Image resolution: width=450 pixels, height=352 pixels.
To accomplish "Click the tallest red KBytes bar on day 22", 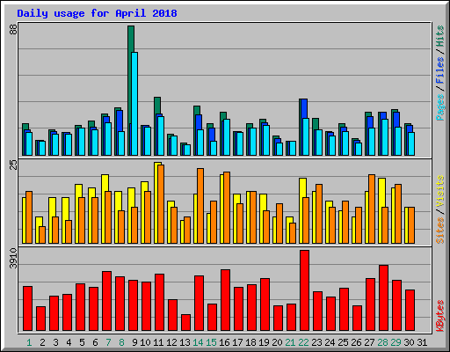I will (304, 290).
